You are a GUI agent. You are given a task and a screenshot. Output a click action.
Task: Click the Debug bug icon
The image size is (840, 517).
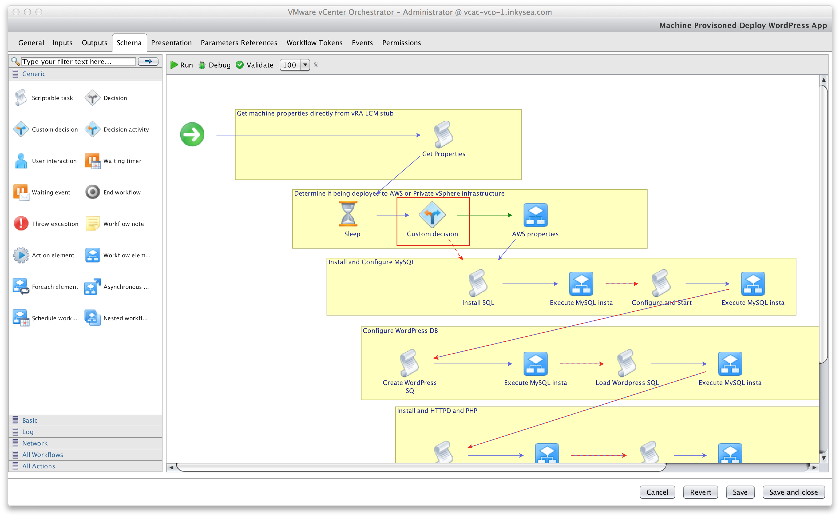coord(202,65)
